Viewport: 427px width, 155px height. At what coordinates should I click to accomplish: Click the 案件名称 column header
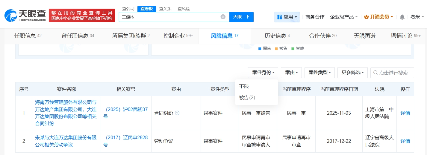[x=66, y=89]
